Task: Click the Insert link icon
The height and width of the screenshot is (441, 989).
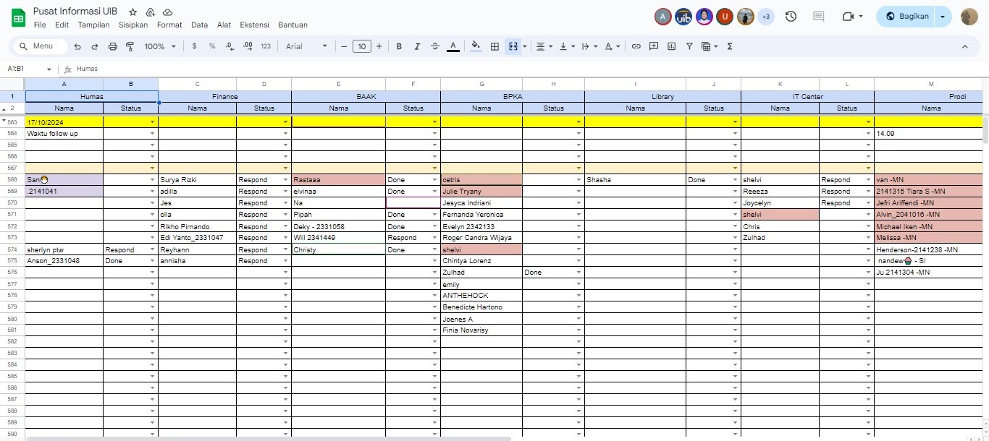Action: pos(636,46)
